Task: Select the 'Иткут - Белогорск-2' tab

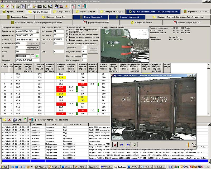Action: click(x=90, y=17)
